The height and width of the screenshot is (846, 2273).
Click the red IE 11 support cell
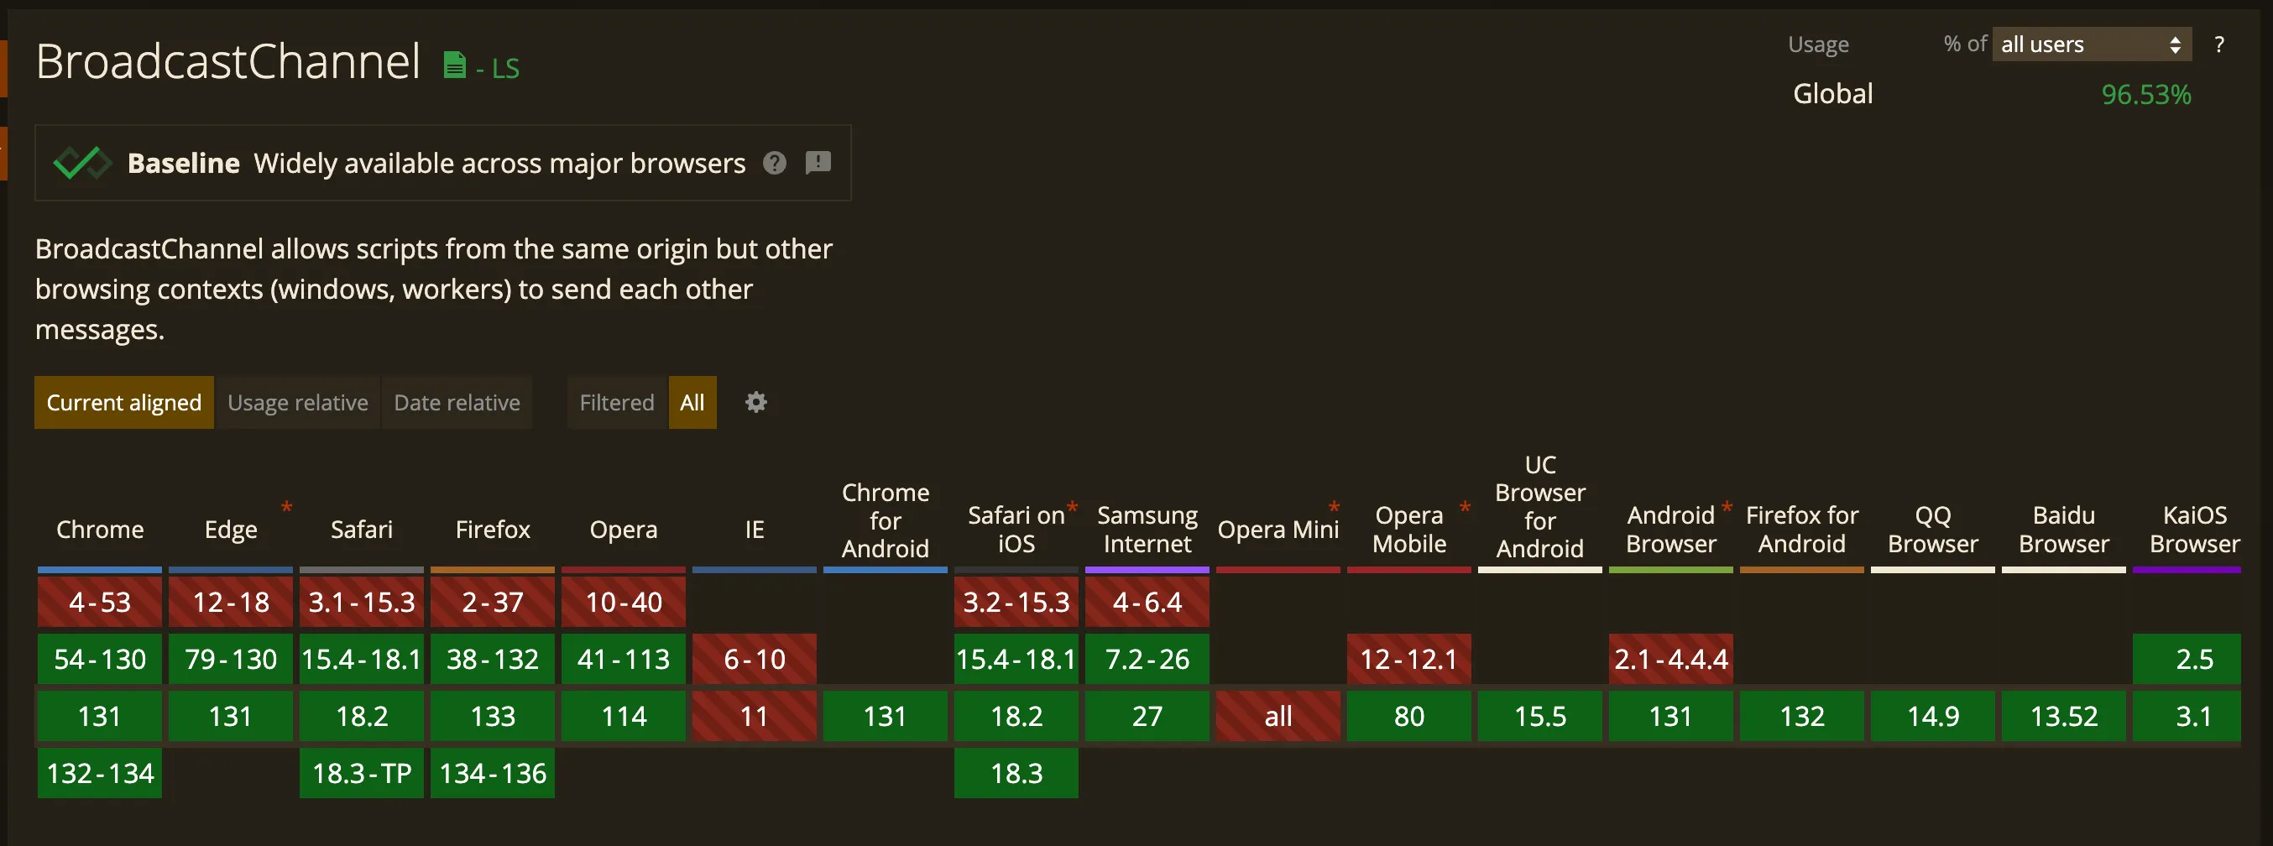[754, 715]
